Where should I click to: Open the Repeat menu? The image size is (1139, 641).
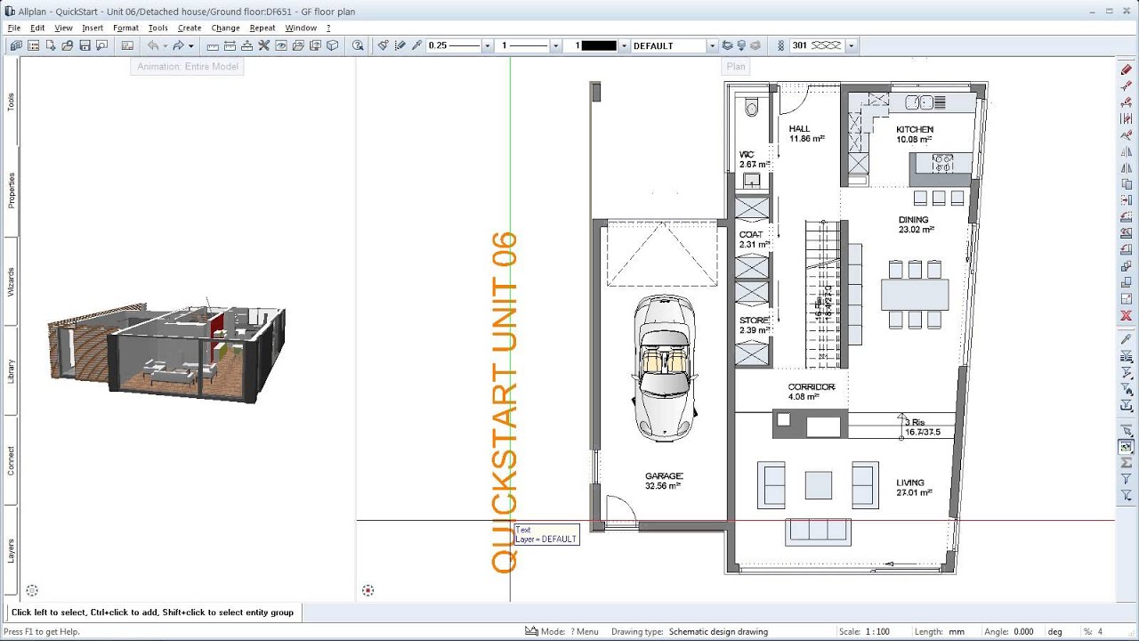[x=263, y=28]
